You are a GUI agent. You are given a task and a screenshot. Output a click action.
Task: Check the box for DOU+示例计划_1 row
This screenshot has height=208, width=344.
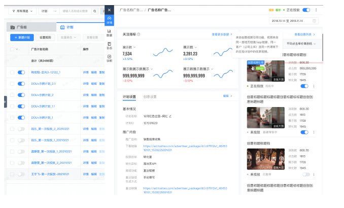click(x=12, y=118)
